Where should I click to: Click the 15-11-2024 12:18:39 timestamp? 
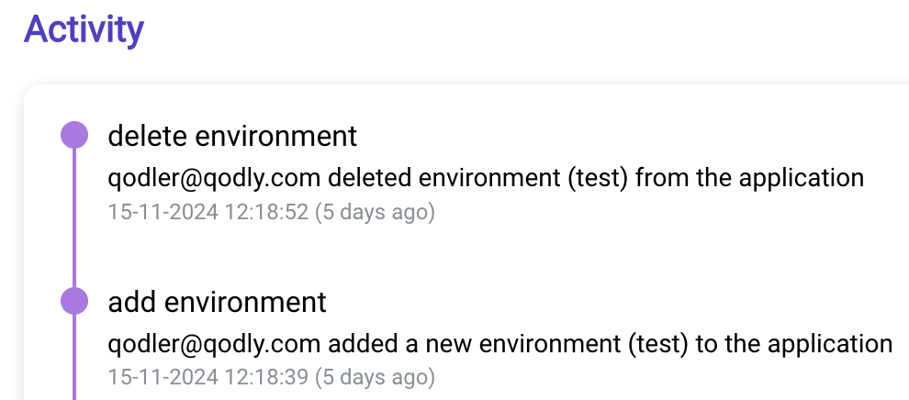208,377
